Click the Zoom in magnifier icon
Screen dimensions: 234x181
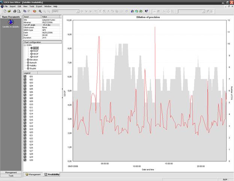(40, 11)
